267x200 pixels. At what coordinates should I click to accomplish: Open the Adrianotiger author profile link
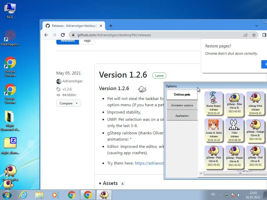click(72, 81)
